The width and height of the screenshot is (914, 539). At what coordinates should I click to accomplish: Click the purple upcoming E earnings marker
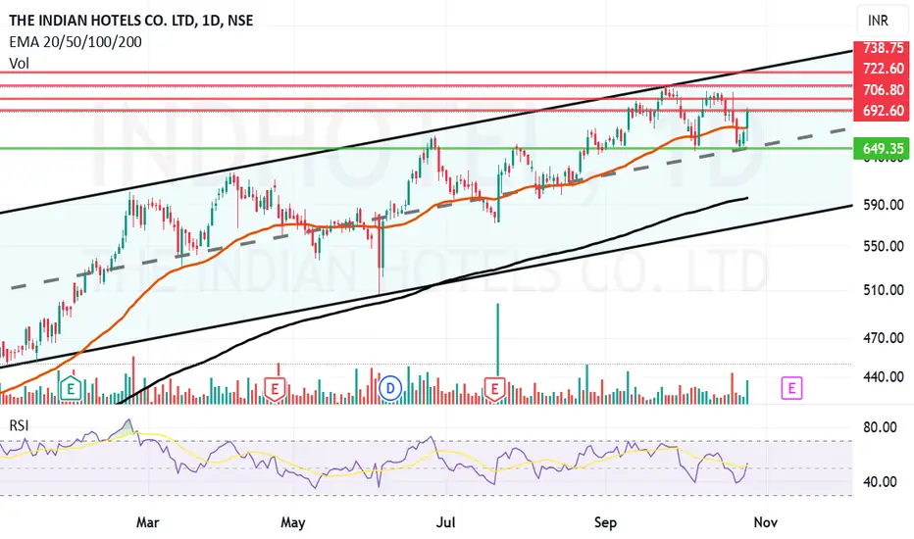tap(791, 388)
